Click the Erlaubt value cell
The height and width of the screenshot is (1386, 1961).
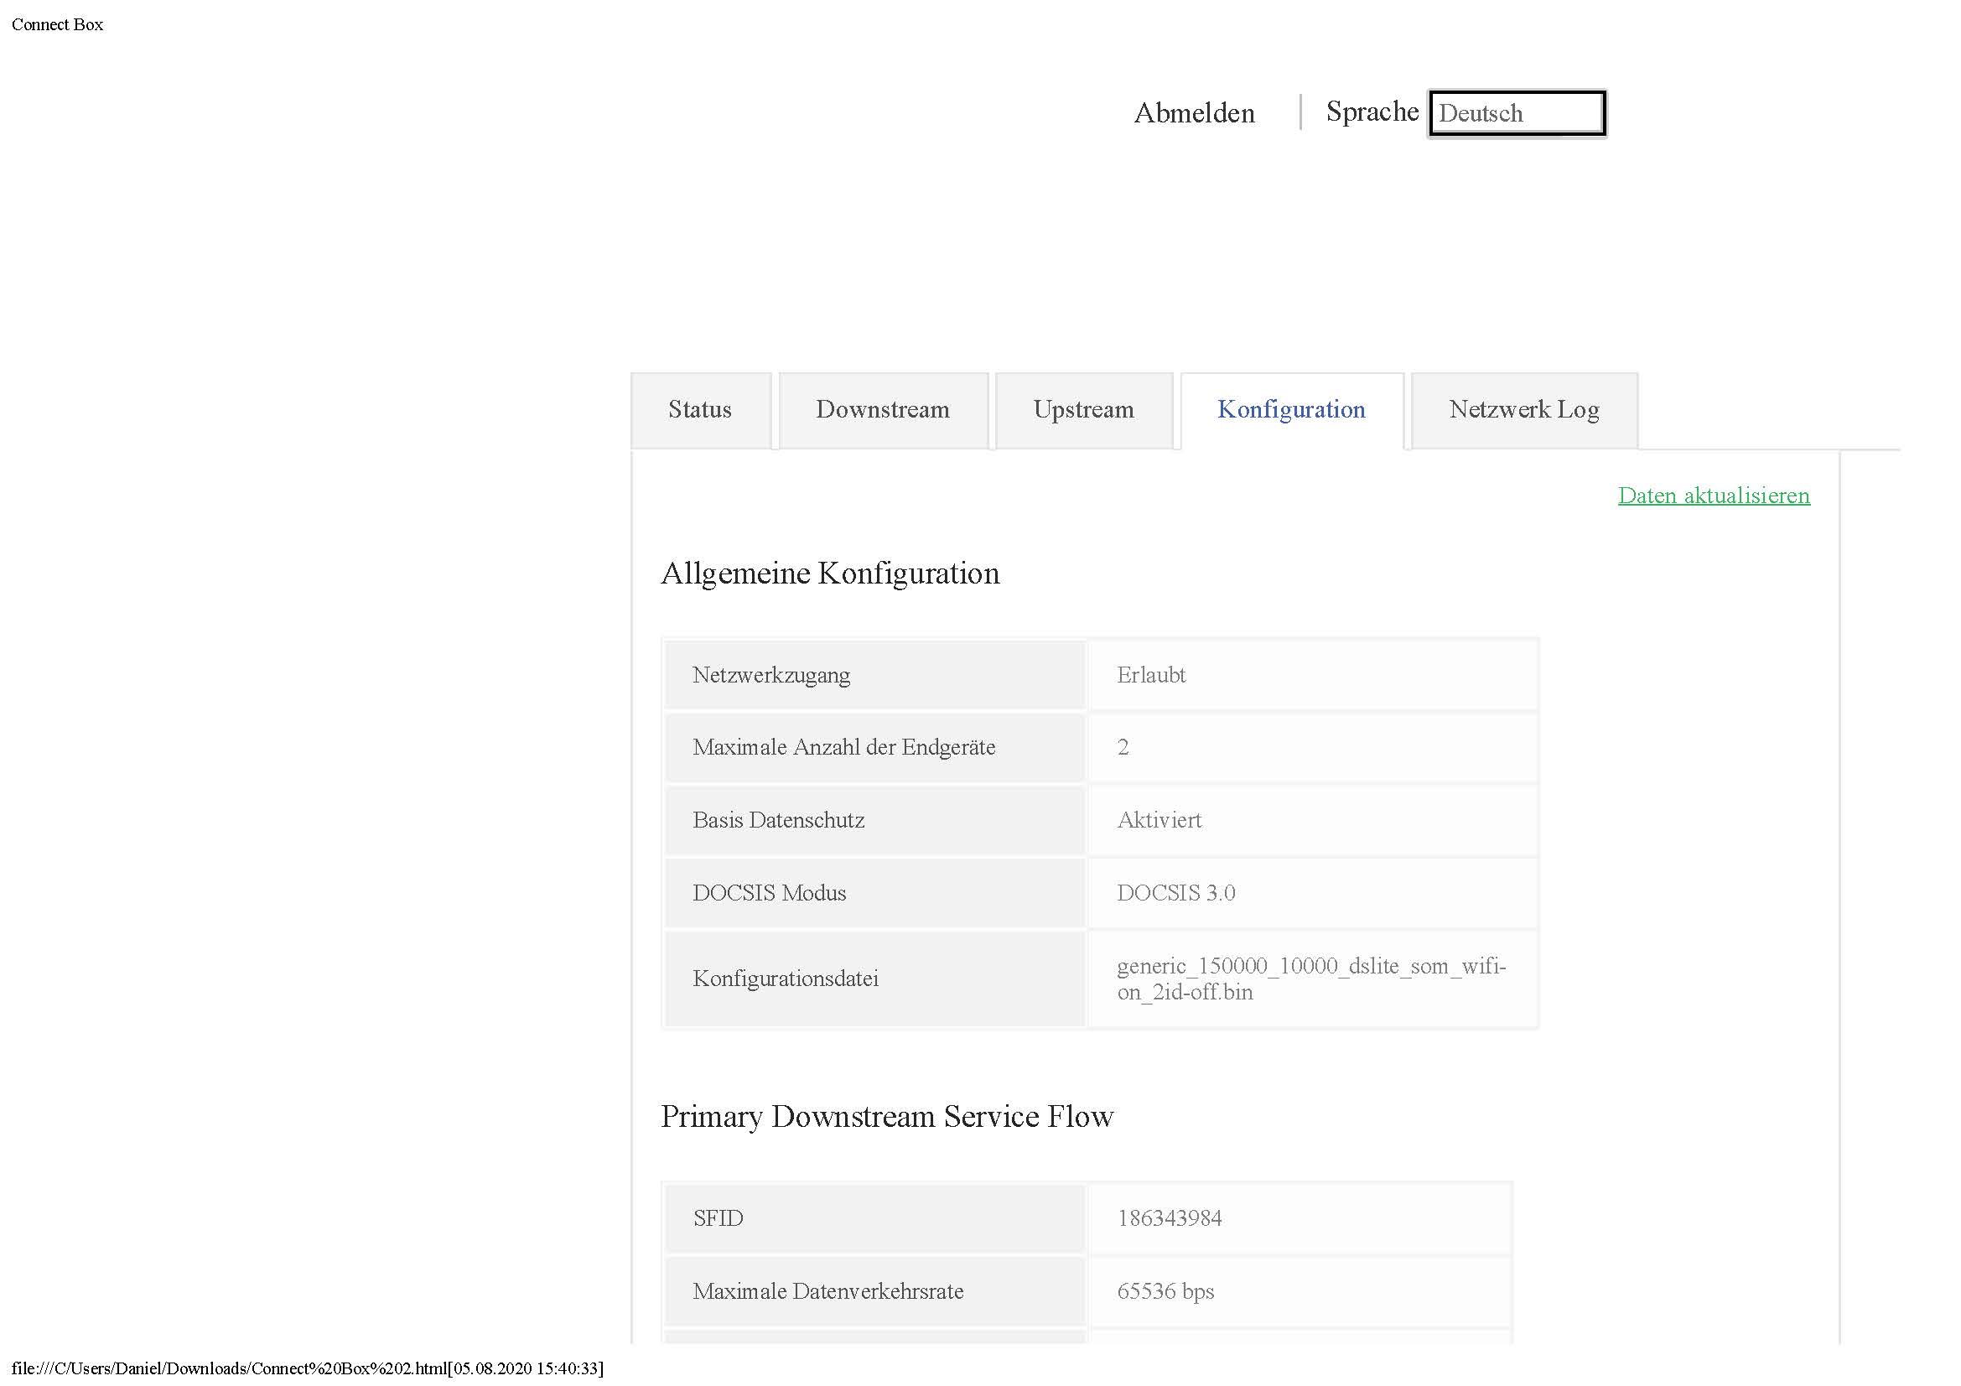click(x=1150, y=675)
